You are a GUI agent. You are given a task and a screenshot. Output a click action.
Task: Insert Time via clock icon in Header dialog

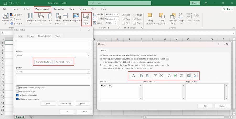(161, 76)
